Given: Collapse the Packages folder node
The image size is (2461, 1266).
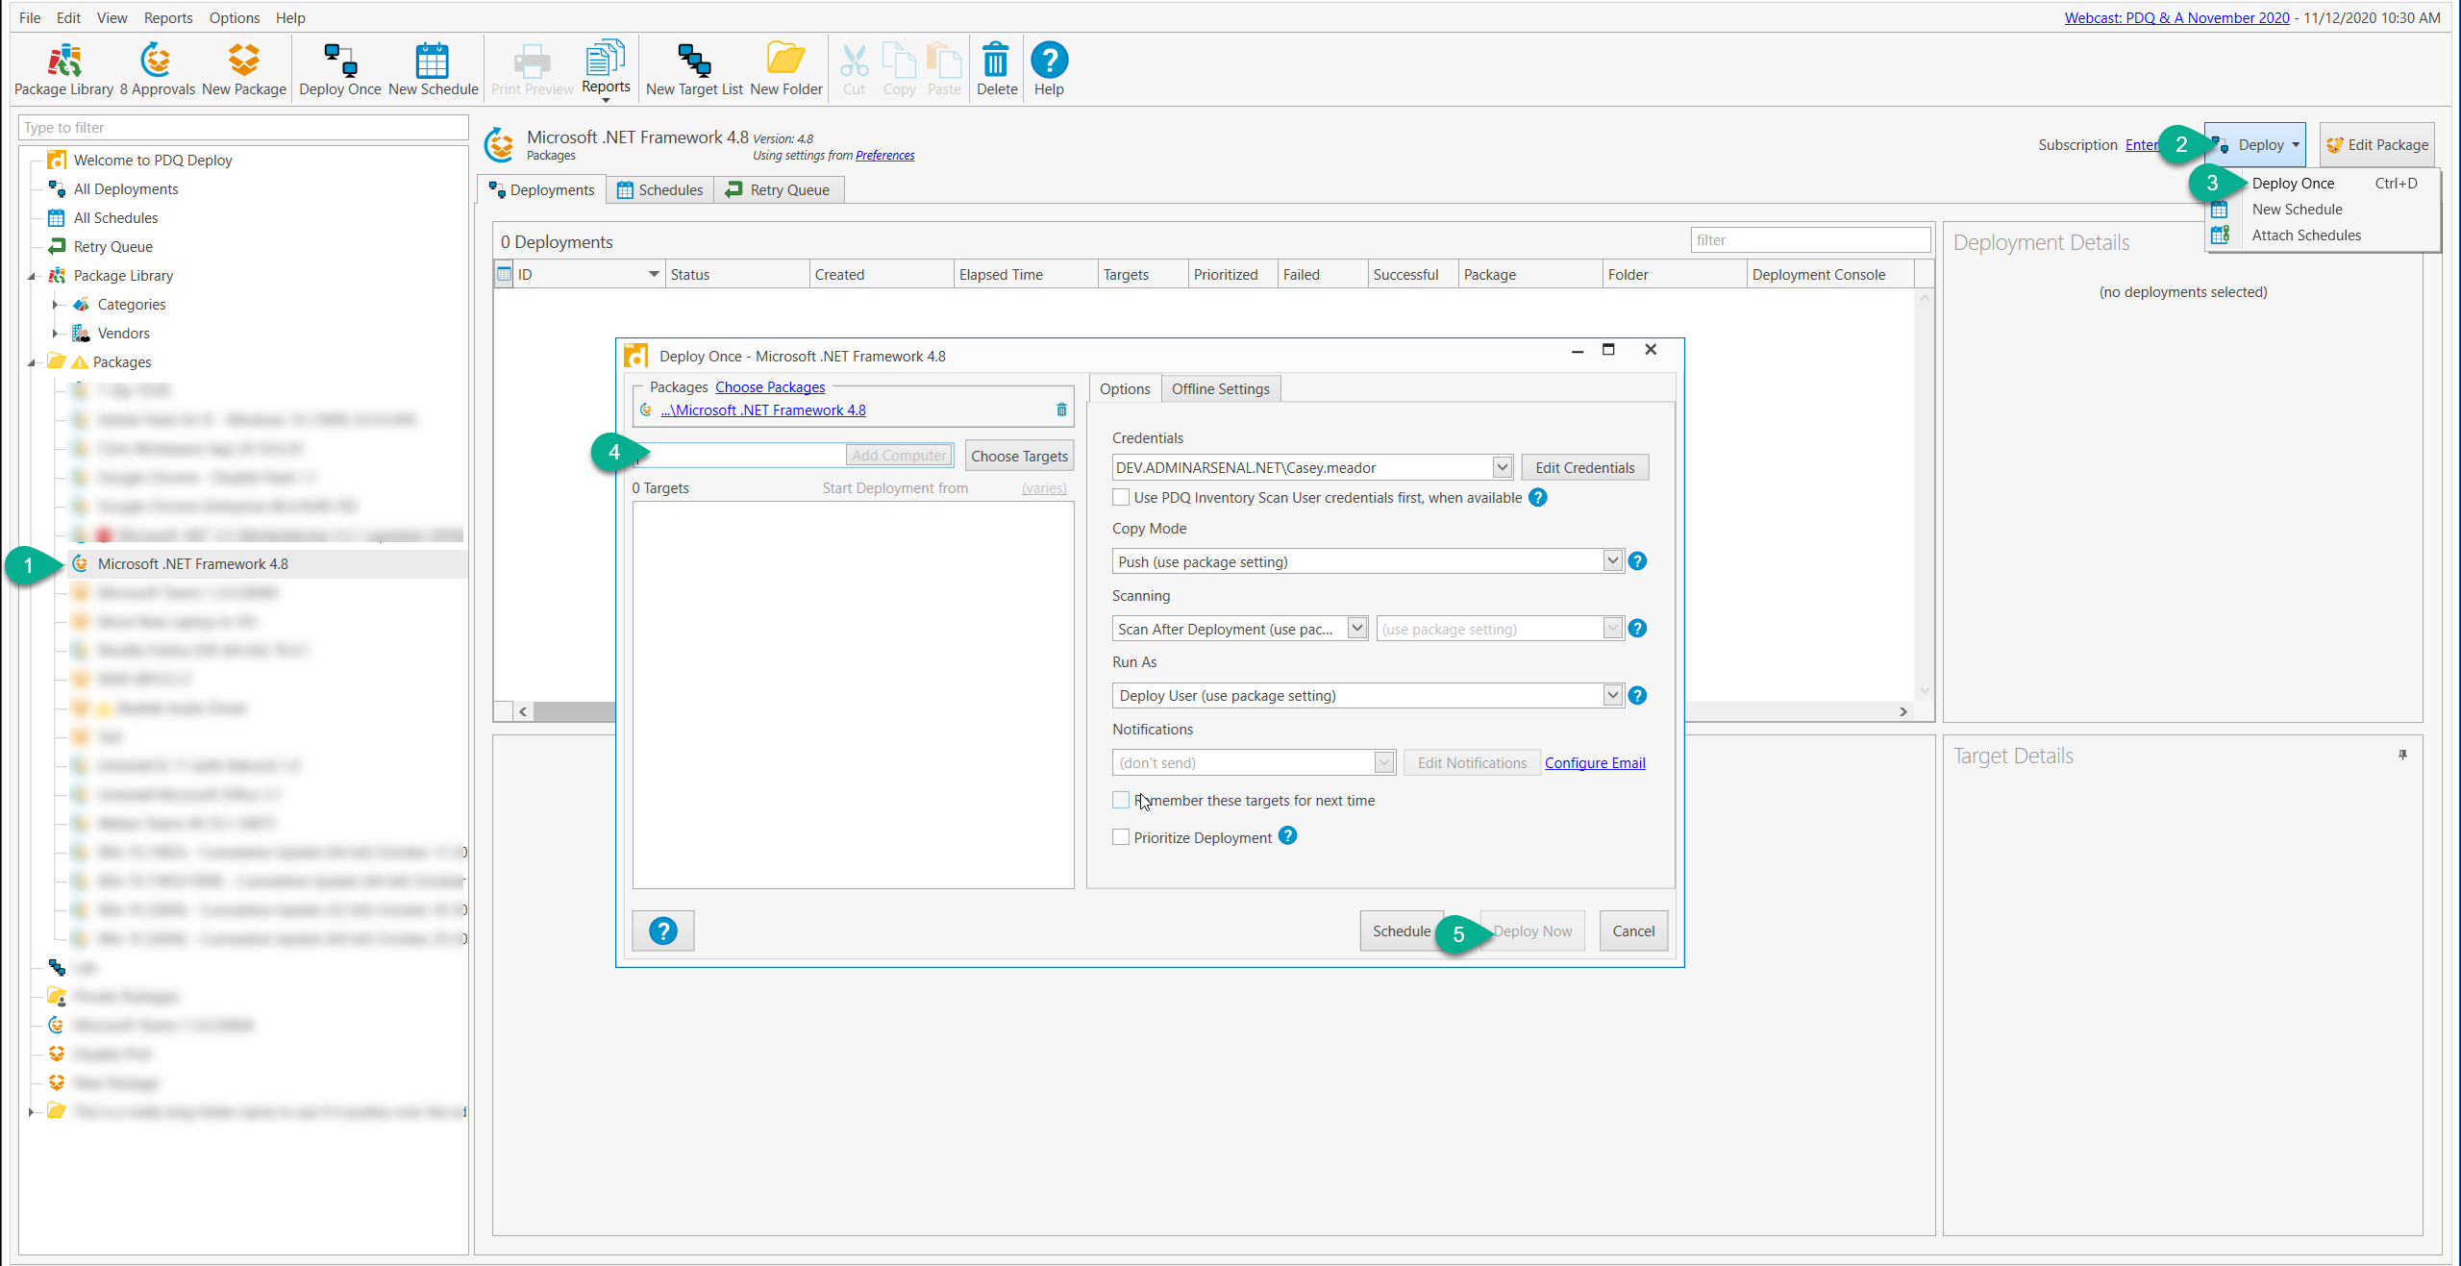Looking at the screenshot, I should click(x=31, y=362).
